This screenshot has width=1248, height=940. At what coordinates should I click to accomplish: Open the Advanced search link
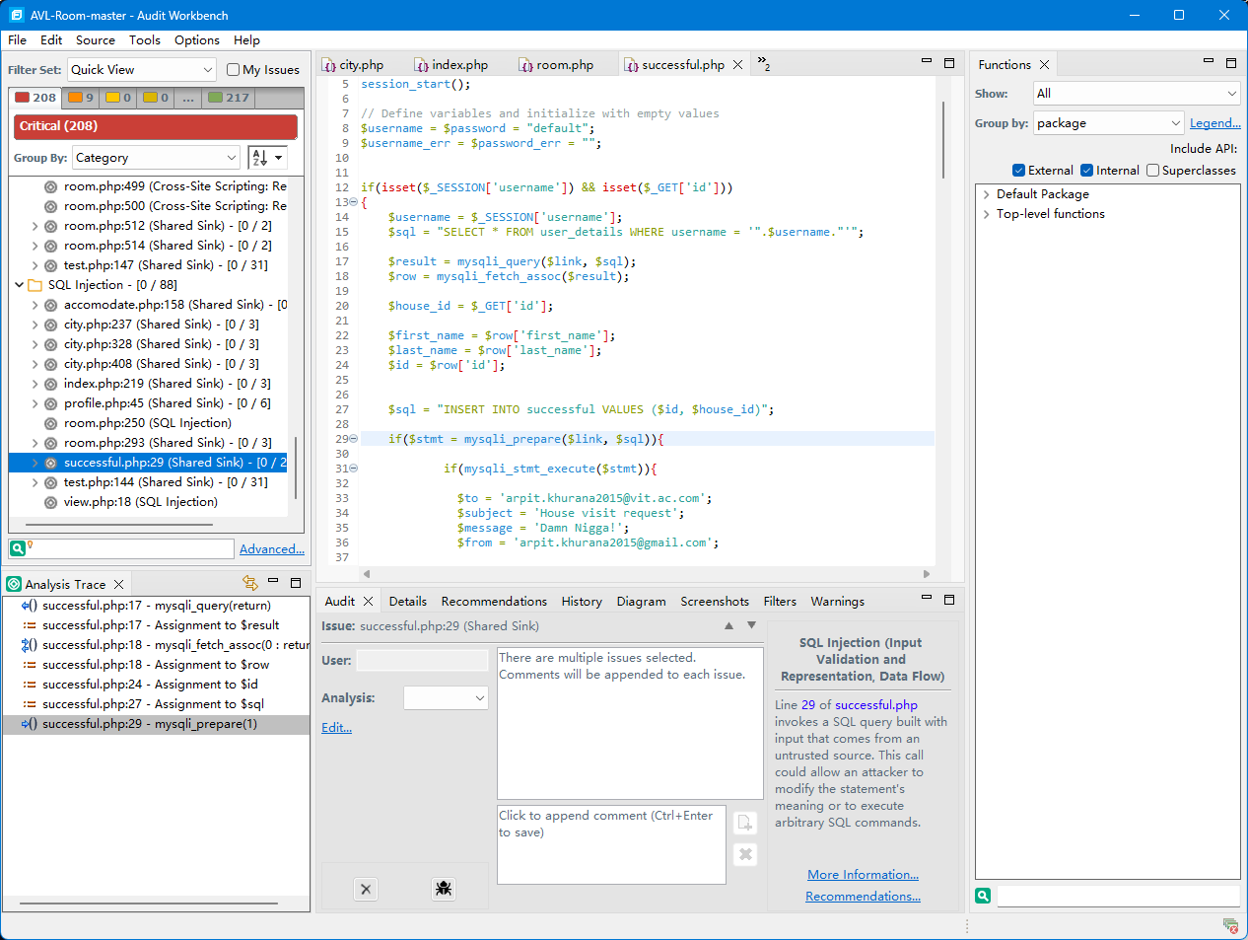pyautogui.click(x=271, y=549)
